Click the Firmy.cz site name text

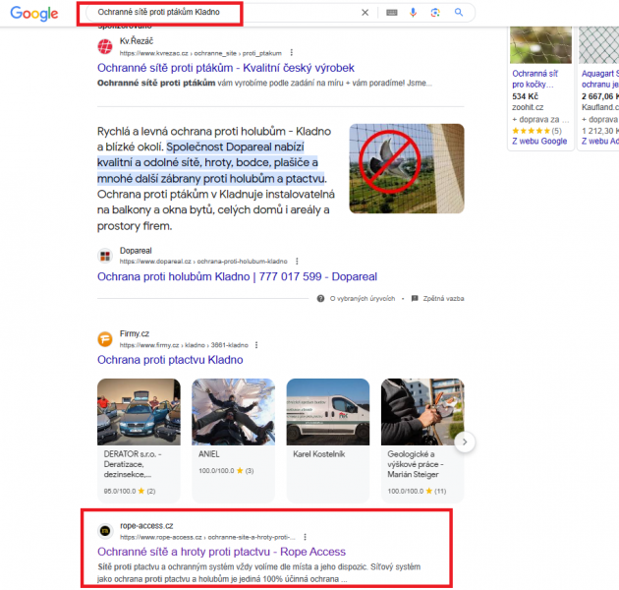(x=135, y=334)
